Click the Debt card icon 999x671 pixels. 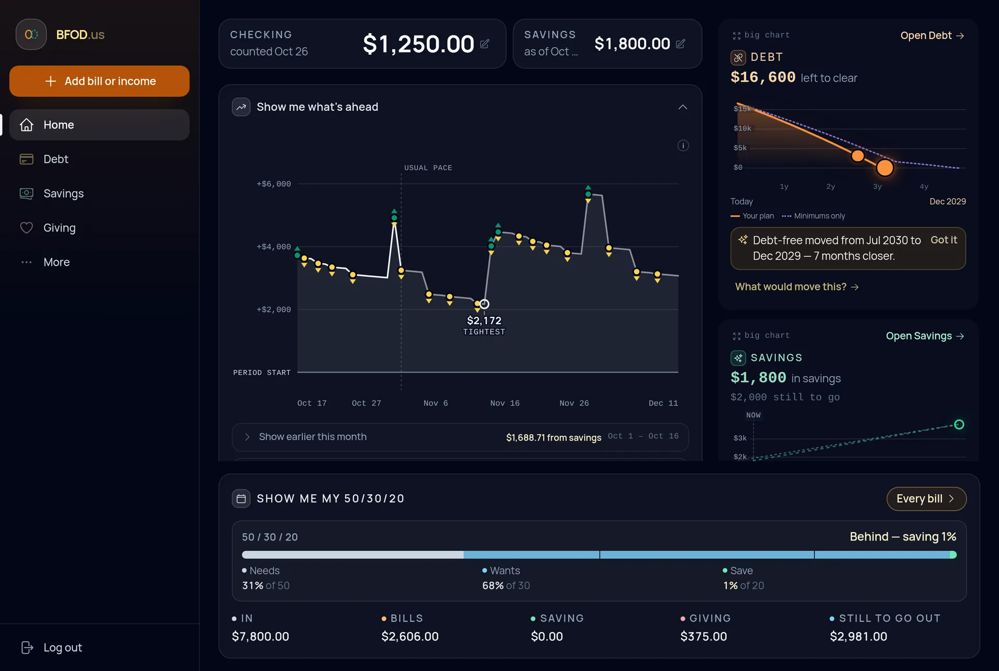738,57
